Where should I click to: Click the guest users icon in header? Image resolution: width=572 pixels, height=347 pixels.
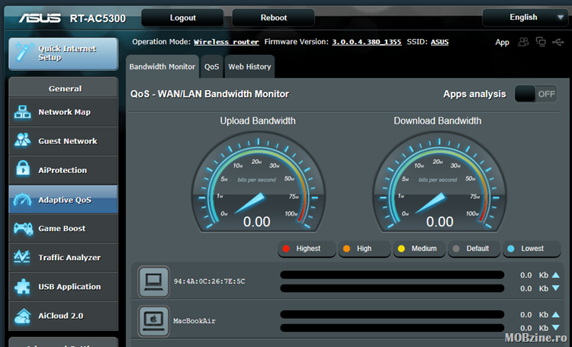point(523,42)
